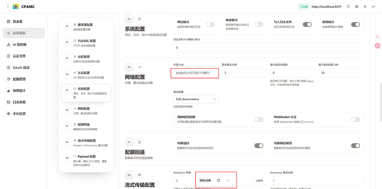Click the 代理 URL input field
The height and width of the screenshot is (189, 382).
196,73
